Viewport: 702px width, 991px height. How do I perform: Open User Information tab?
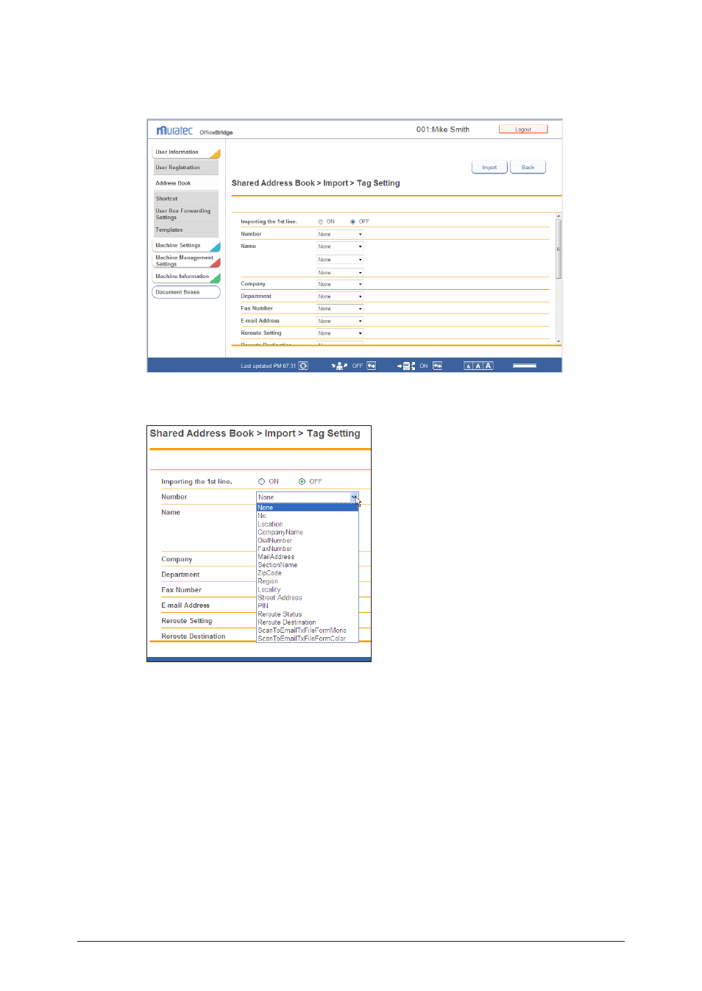(x=186, y=152)
